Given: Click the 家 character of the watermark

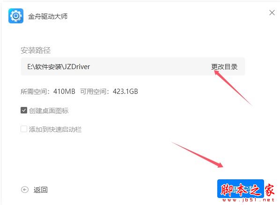Looking at the screenshot, I should [x=269, y=190].
